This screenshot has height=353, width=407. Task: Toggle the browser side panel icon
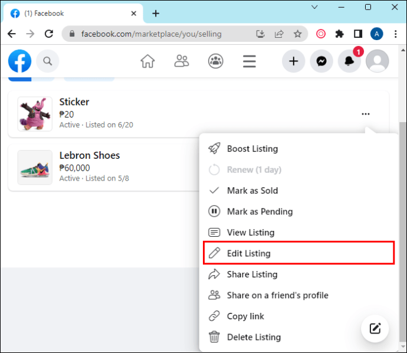[358, 34]
